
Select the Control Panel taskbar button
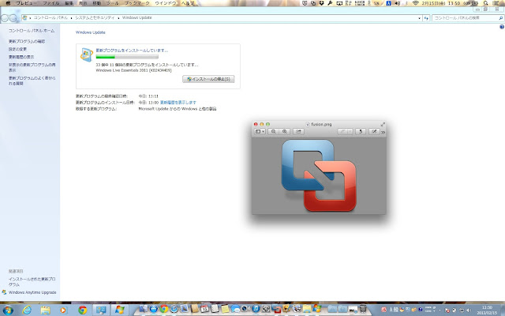click(101, 310)
